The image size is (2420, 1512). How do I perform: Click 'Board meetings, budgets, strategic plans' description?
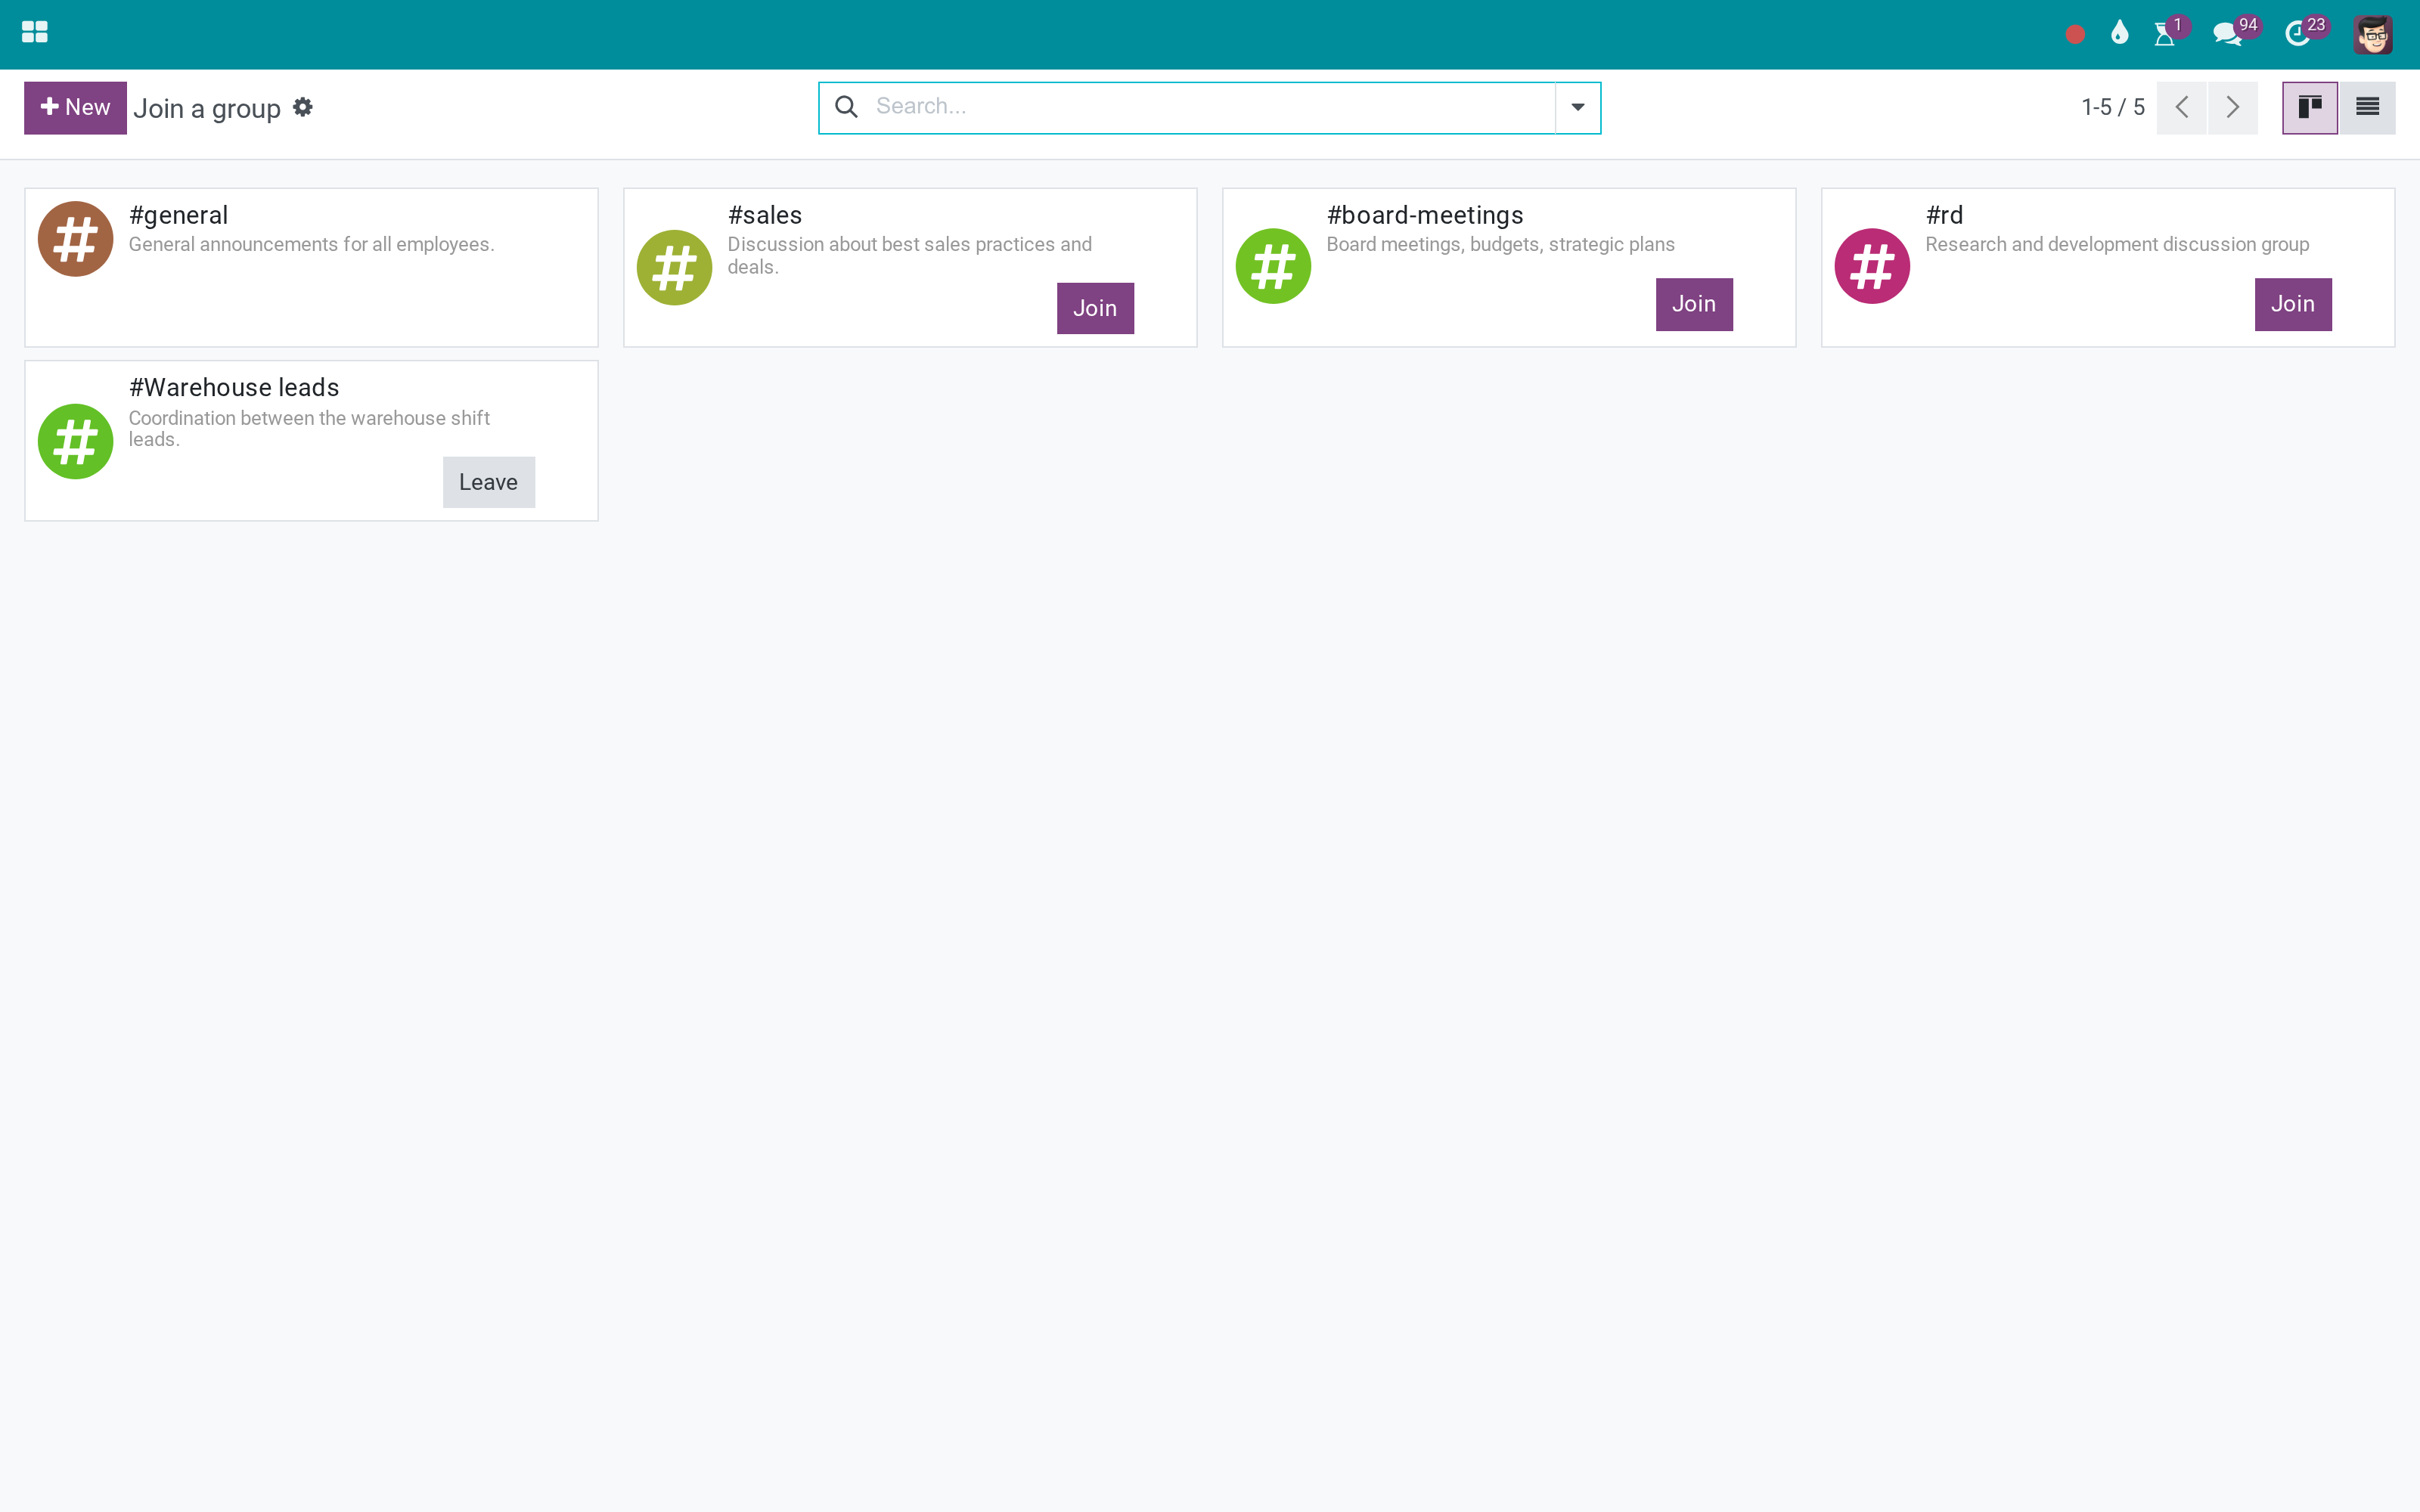click(x=1500, y=244)
